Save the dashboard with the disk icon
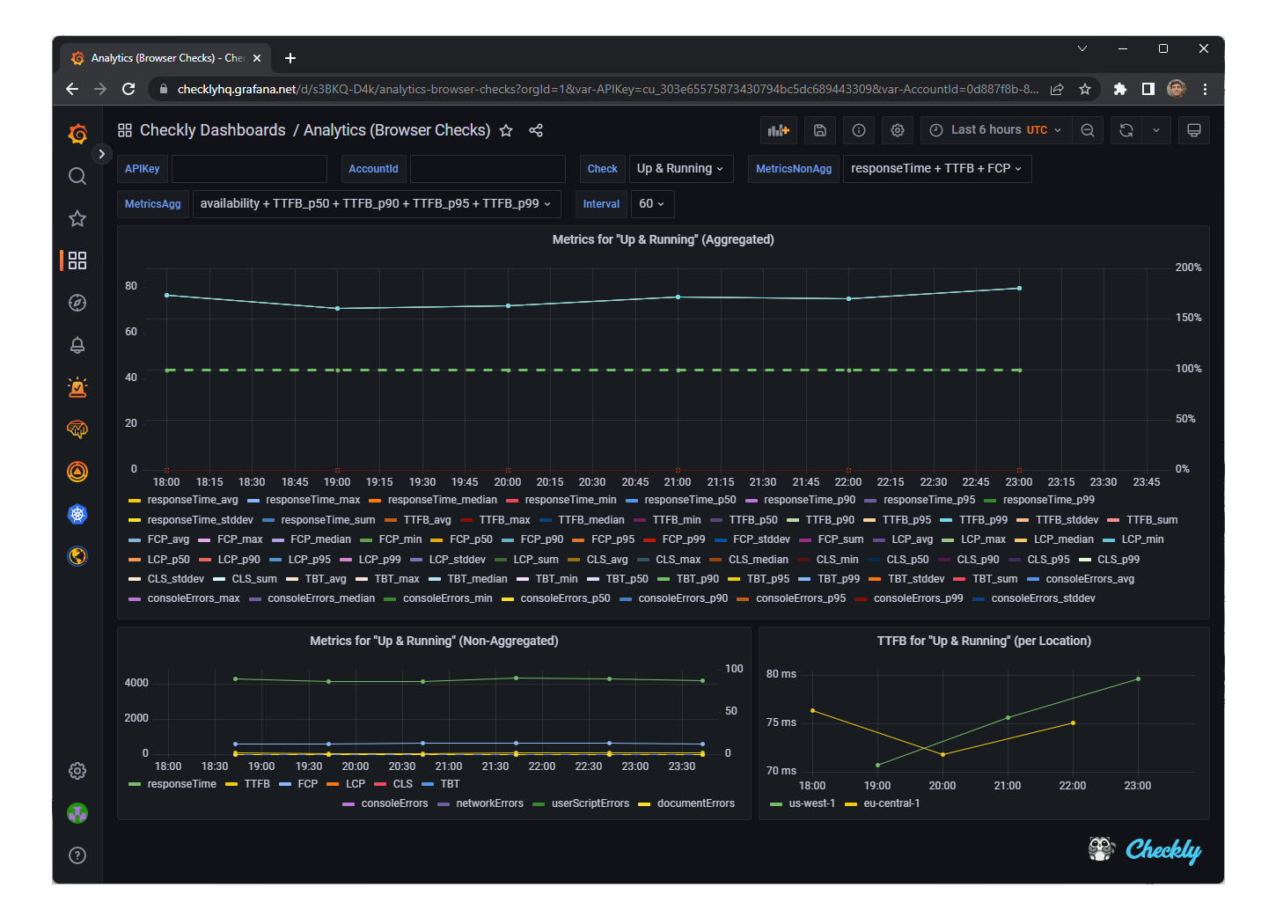 click(x=819, y=129)
